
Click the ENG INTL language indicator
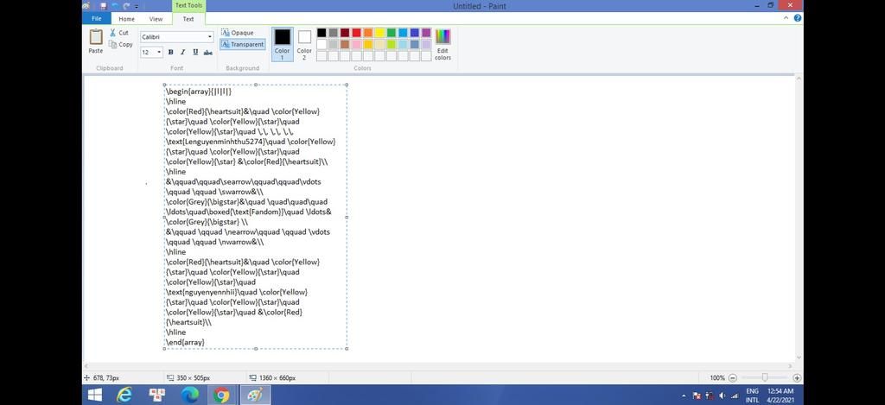tap(753, 396)
